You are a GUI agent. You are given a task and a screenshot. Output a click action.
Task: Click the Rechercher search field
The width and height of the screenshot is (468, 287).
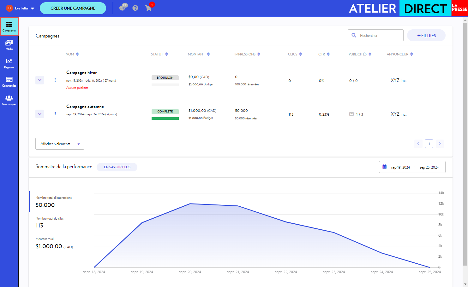(x=375, y=35)
